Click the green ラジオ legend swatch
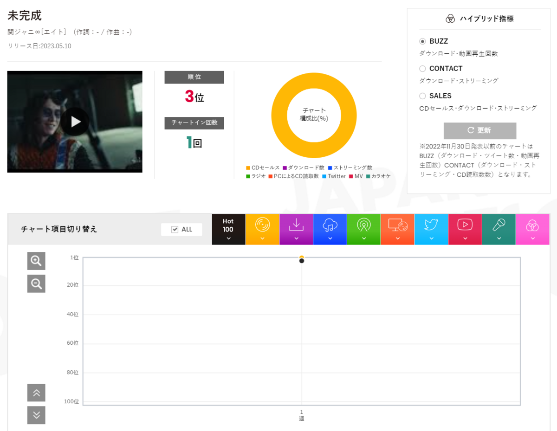Viewport: 557px width, 431px height. coord(248,176)
